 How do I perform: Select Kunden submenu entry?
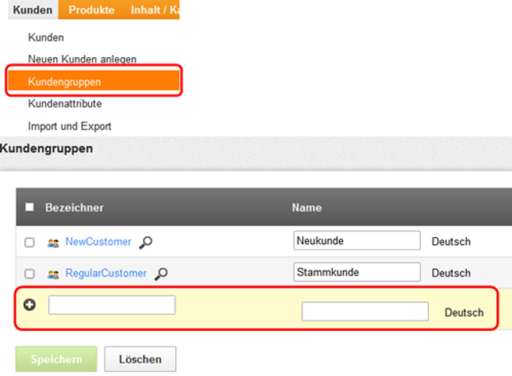coord(46,38)
